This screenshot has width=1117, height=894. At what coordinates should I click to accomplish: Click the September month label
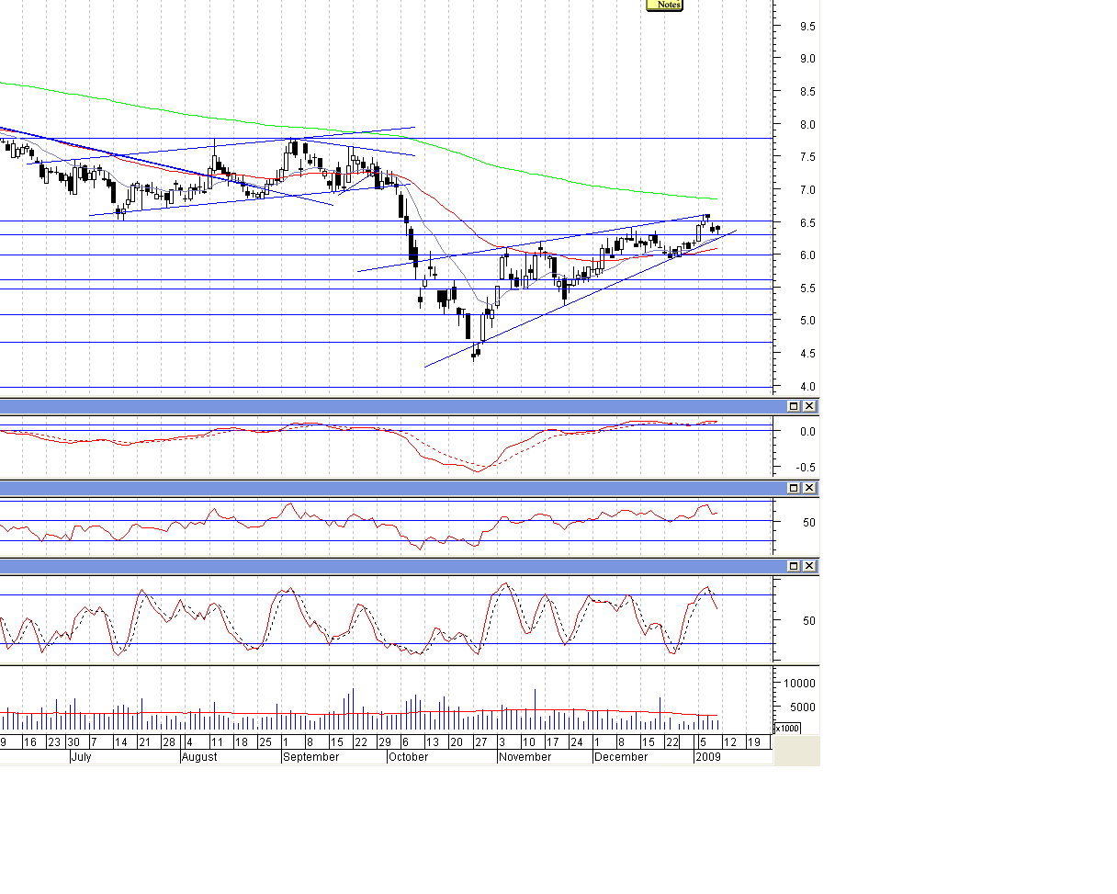point(310,757)
